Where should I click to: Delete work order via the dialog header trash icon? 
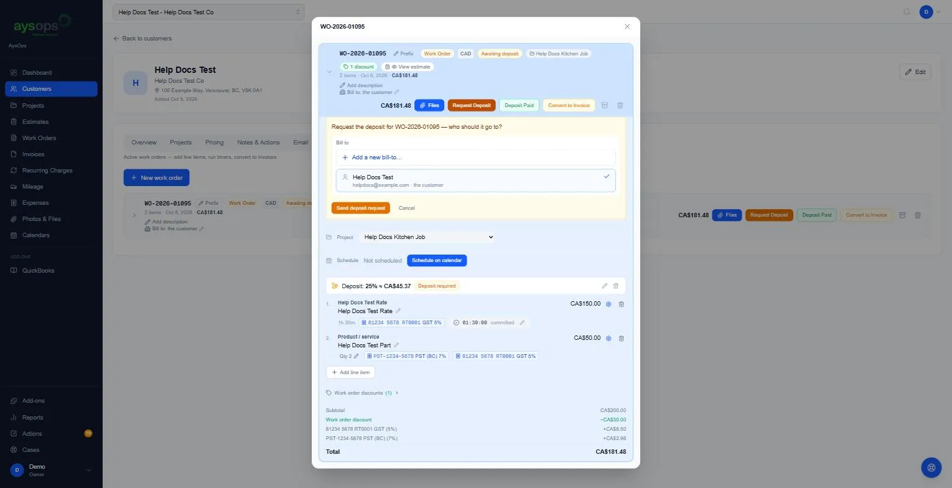[x=620, y=106]
